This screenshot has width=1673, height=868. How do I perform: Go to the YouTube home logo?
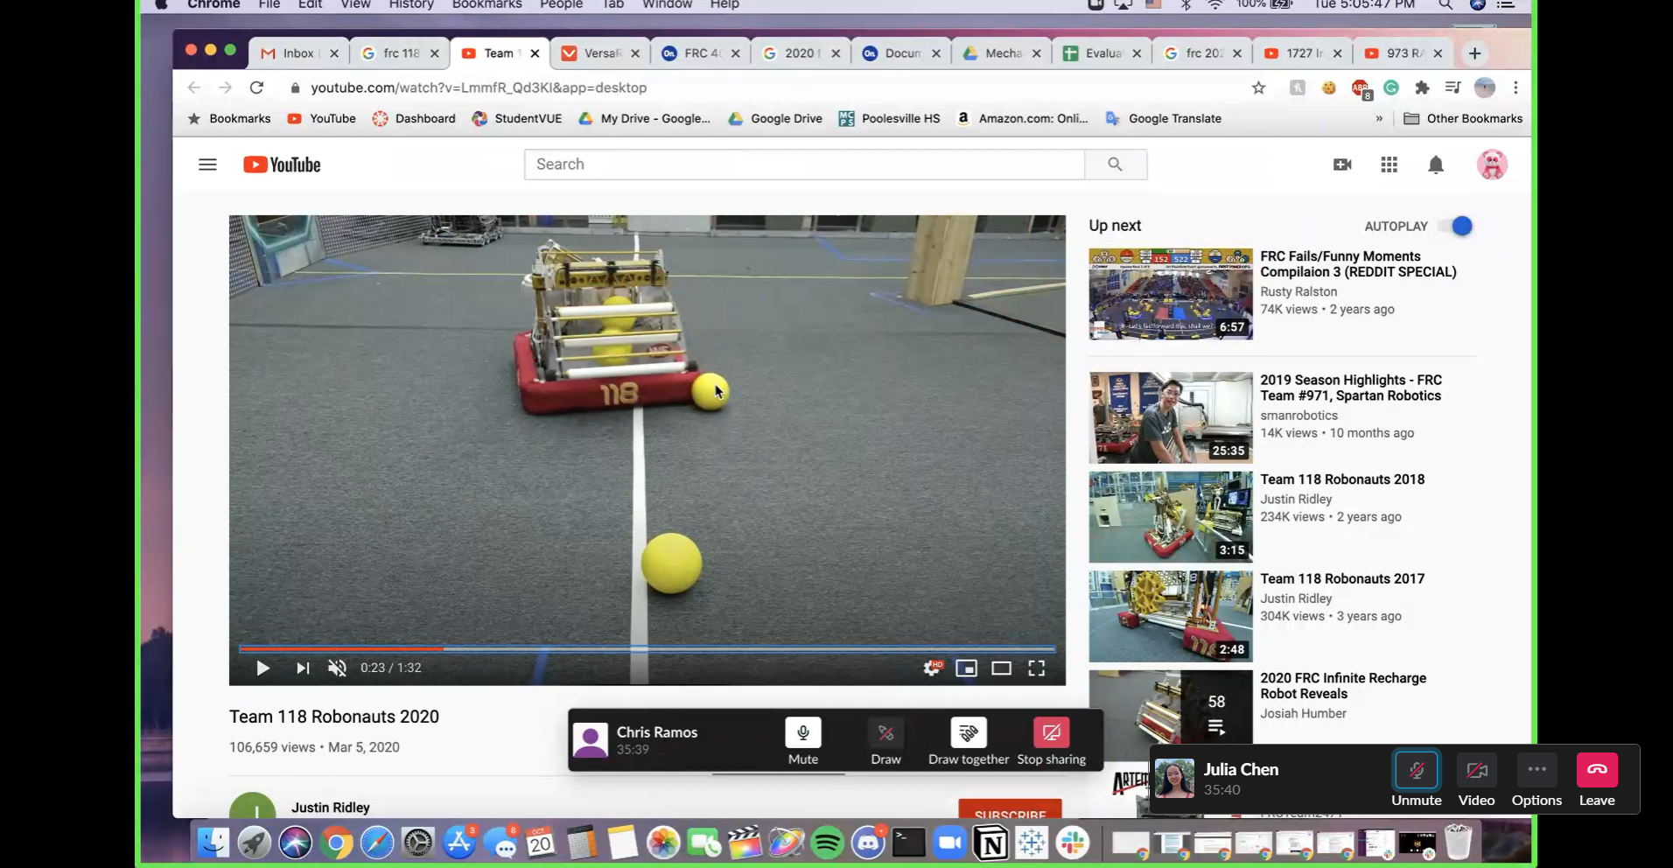click(282, 164)
